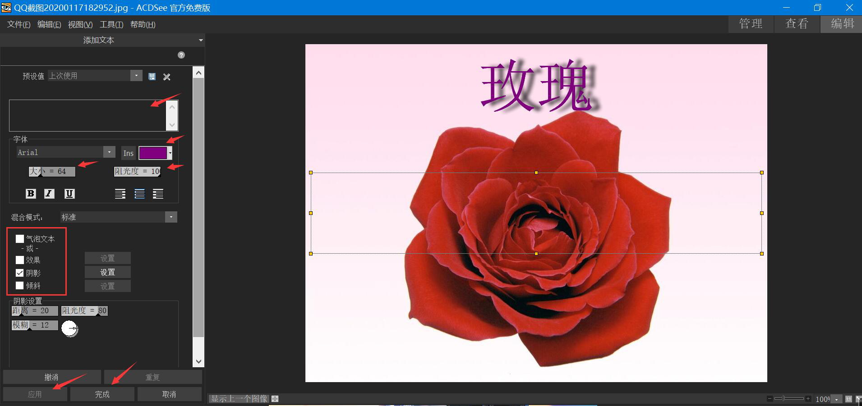Open the Arial font dropdown
This screenshot has width=862, height=406.
pos(110,152)
